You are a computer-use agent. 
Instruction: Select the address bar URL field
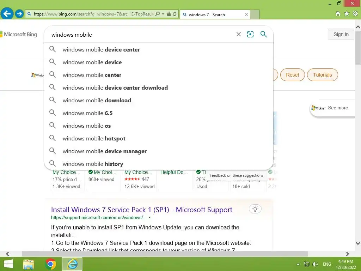[x=93, y=14]
